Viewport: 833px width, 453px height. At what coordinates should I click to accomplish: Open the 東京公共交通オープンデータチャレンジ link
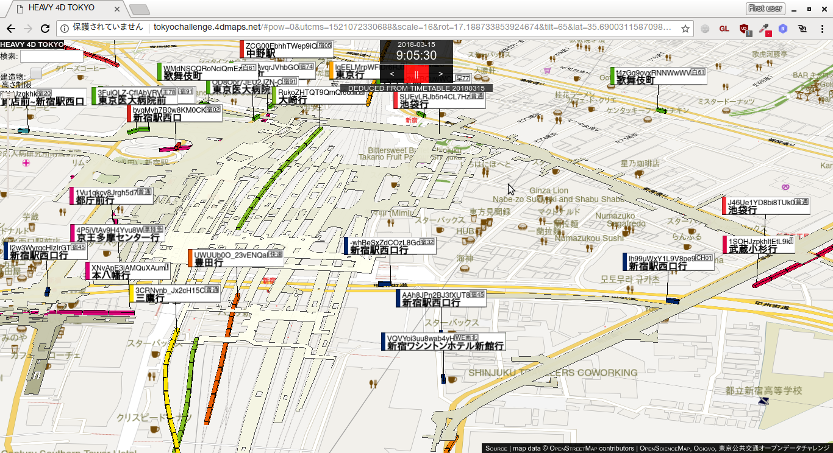[x=775, y=448]
